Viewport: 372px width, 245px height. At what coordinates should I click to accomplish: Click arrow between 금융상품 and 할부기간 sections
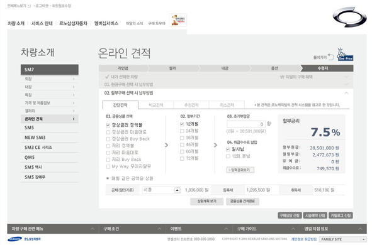[x=167, y=145]
